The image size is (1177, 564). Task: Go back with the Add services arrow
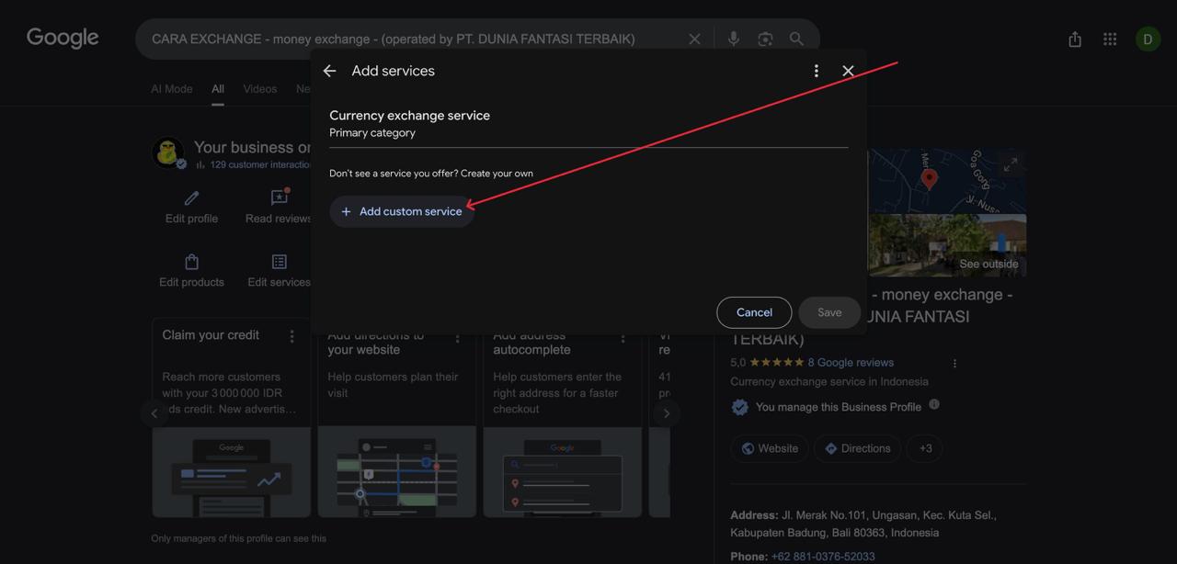click(329, 71)
